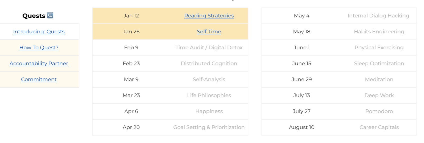Image resolution: width=424 pixels, height=143 pixels.
Task: Open the How To Quest? link
Action: pos(39,48)
